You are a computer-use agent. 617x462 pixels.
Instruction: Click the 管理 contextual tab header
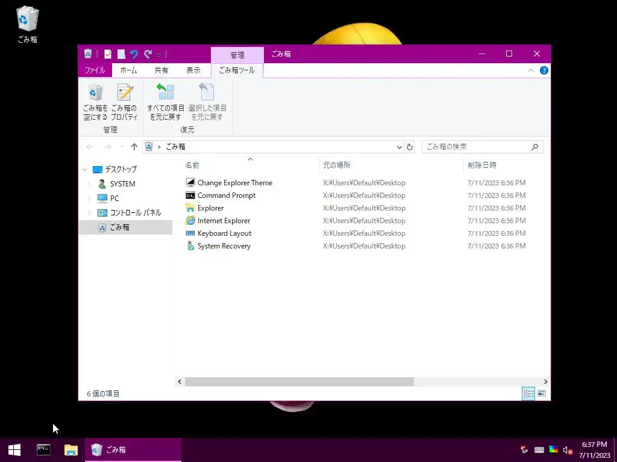[x=237, y=55]
